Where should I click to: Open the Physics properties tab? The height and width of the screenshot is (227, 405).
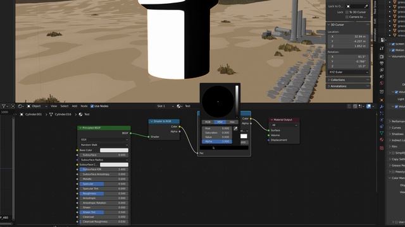(382, 120)
